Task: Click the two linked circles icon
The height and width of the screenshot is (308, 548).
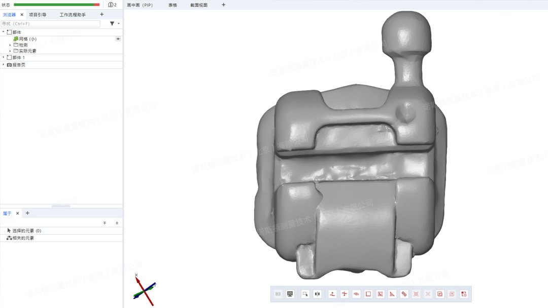Action: pyautogui.click(x=404, y=294)
